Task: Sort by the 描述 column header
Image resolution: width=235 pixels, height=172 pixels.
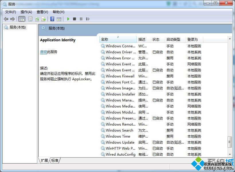Action: [x=143, y=40]
